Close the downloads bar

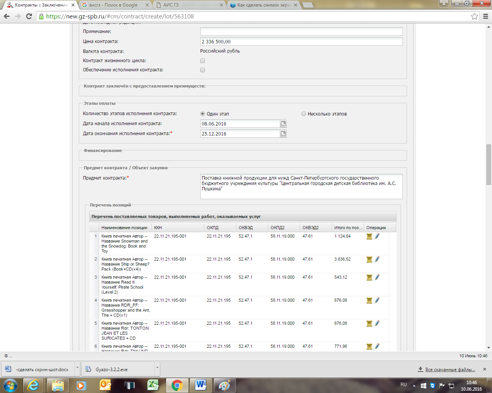[x=485, y=369]
